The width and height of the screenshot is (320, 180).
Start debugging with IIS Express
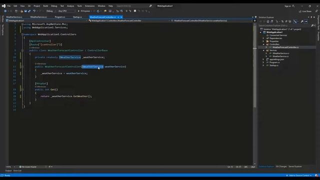coord(84,11)
